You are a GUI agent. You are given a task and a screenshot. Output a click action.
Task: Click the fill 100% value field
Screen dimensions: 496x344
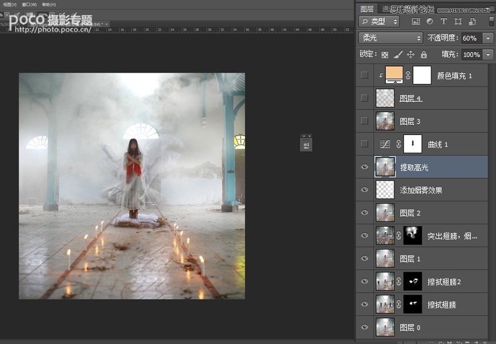pyautogui.click(x=472, y=55)
